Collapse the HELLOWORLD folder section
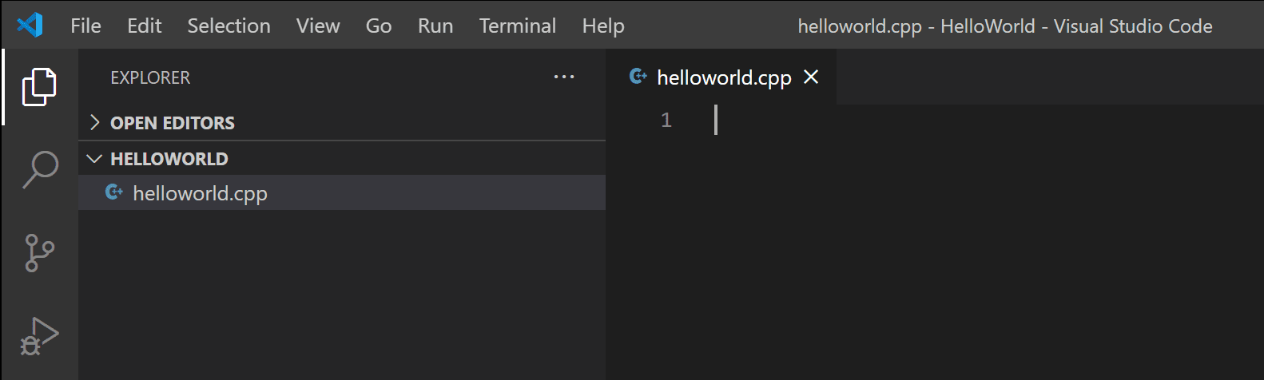The image size is (1264, 380). (94, 159)
